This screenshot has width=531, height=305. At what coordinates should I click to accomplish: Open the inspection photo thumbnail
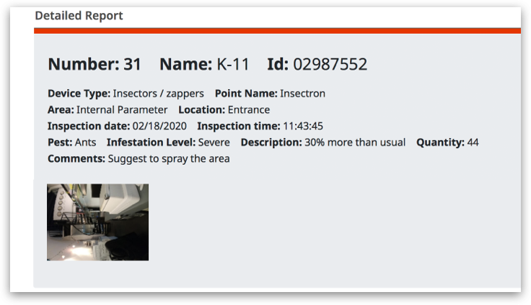coord(97,222)
